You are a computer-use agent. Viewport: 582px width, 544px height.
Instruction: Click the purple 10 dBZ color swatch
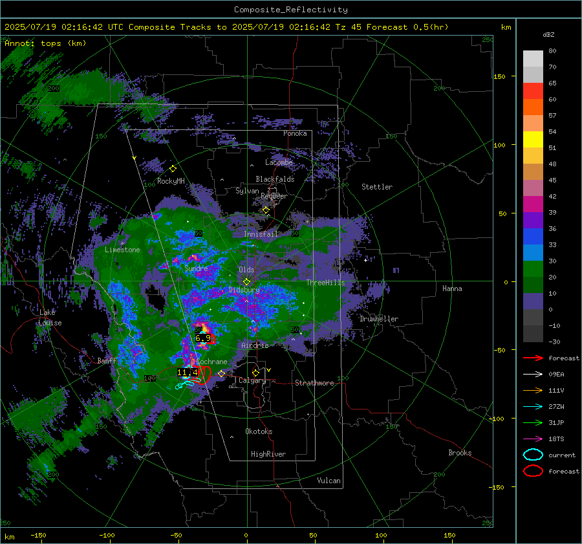click(x=533, y=301)
